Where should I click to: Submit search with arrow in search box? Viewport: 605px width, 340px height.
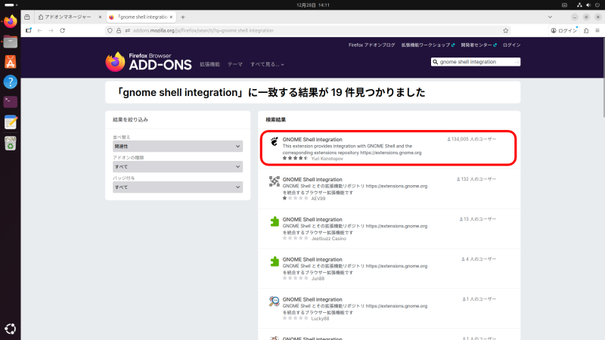[517, 62]
